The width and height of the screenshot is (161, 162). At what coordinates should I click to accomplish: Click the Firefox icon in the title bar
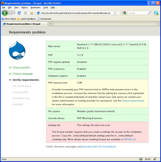coord(3,3)
